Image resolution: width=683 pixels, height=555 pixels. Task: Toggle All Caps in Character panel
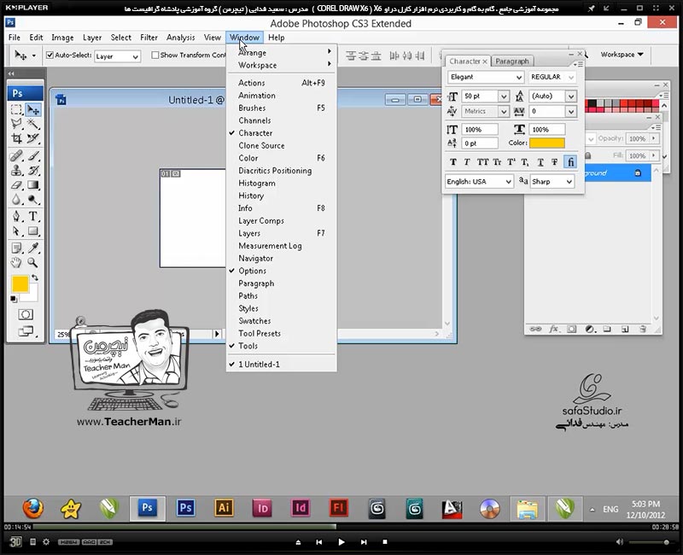(482, 162)
